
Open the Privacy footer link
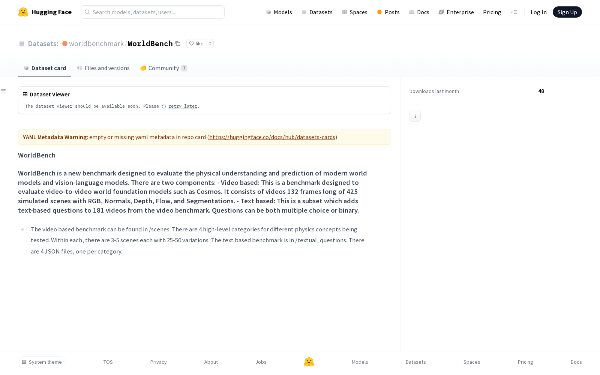coord(159,362)
